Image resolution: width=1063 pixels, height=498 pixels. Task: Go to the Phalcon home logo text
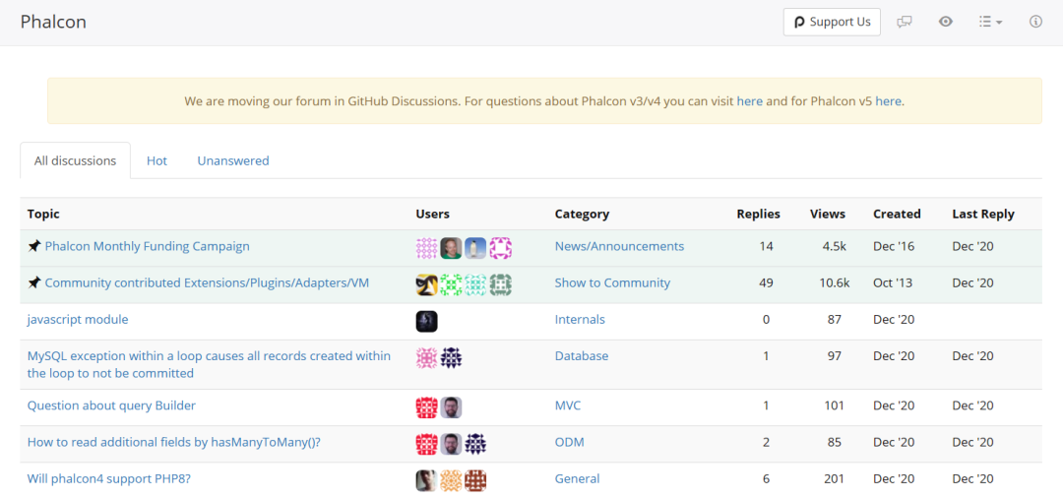coord(53,22)
